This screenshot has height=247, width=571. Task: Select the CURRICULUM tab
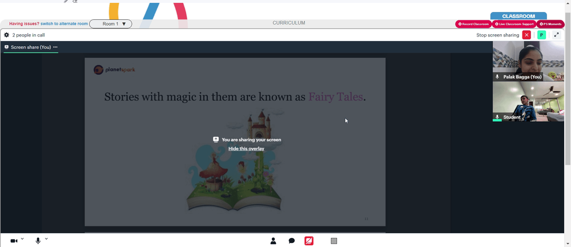click(x=289, y=23)
